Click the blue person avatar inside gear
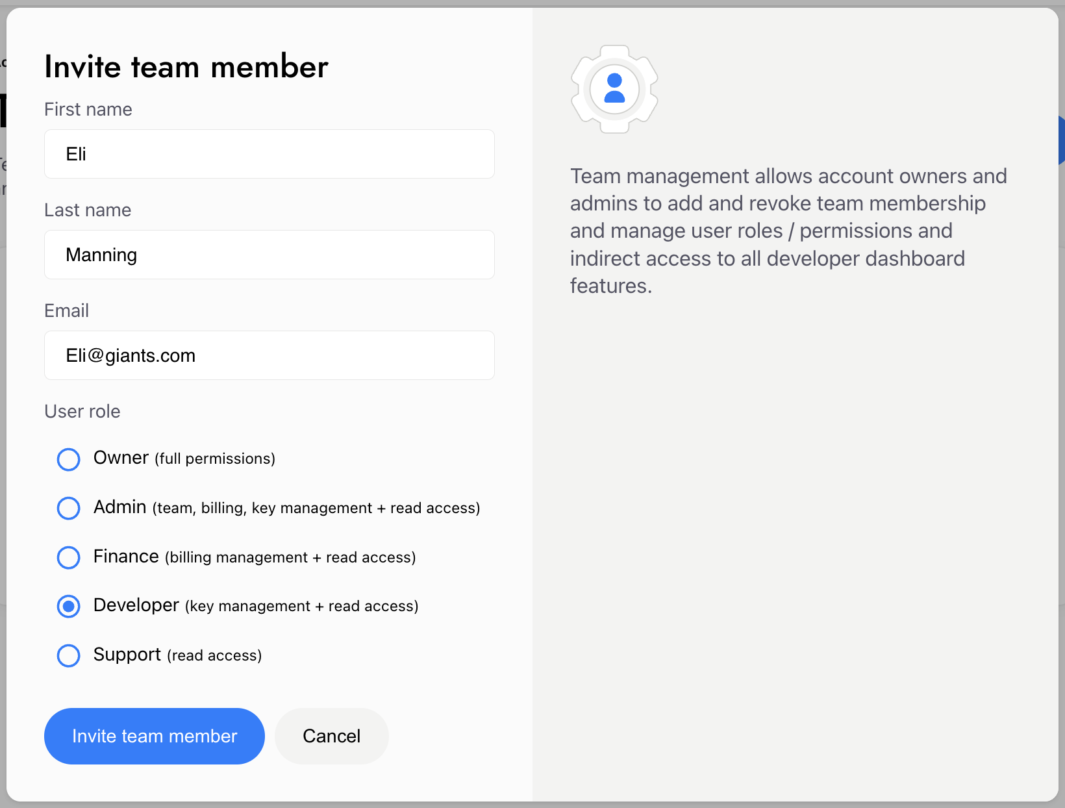This screenshot has height=808, width=1065. pos(614,88)
